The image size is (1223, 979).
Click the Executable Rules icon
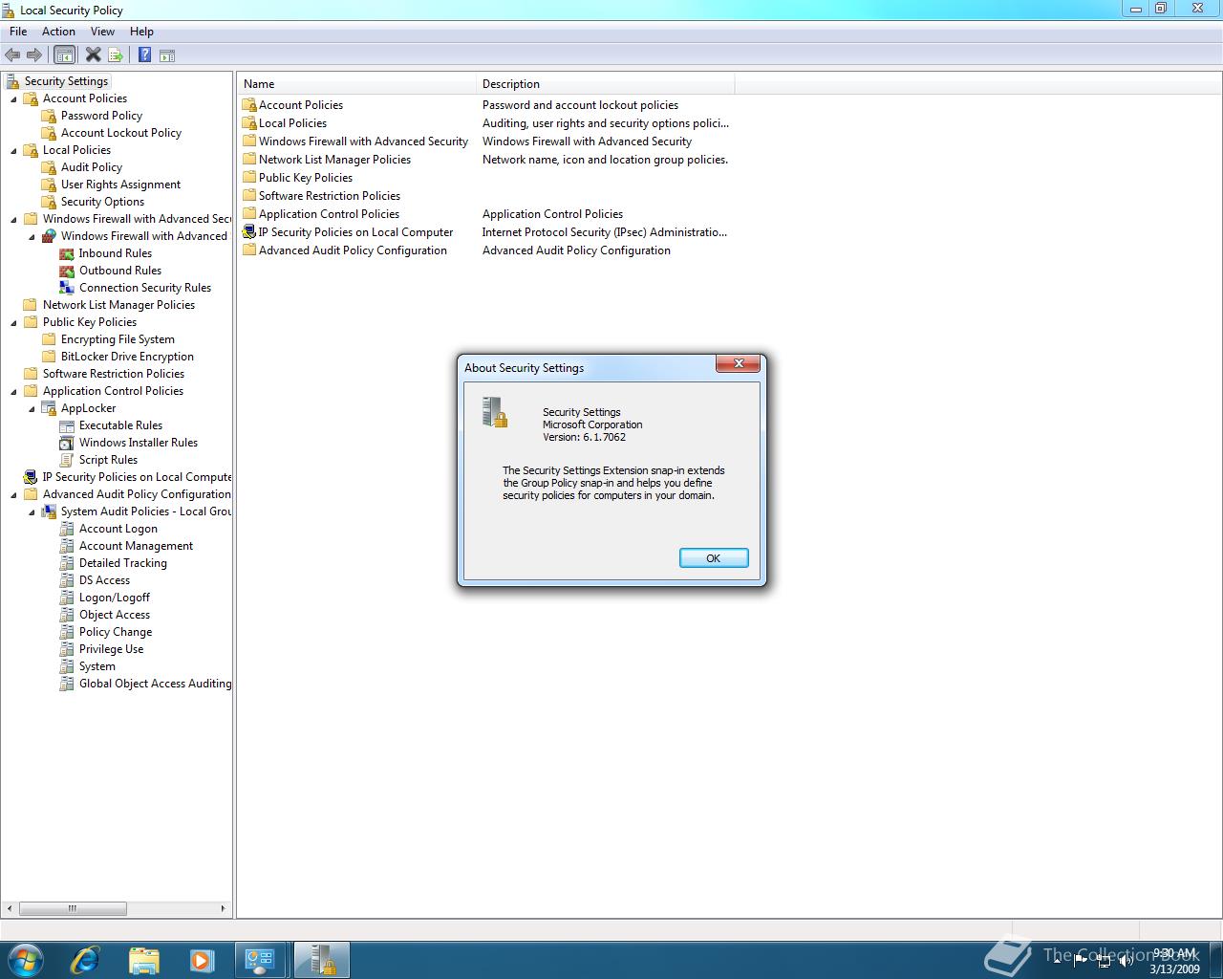(x=67, y=425)
